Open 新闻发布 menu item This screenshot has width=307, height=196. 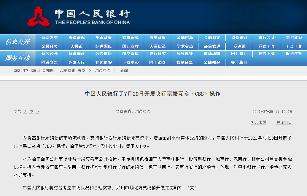click(x=50, y=37)
